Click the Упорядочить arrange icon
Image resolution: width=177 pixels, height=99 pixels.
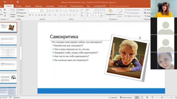110,11
